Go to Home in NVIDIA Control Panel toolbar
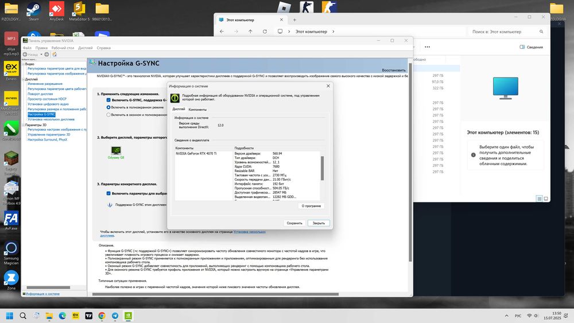The image size is (574, 323). point(55,55)
